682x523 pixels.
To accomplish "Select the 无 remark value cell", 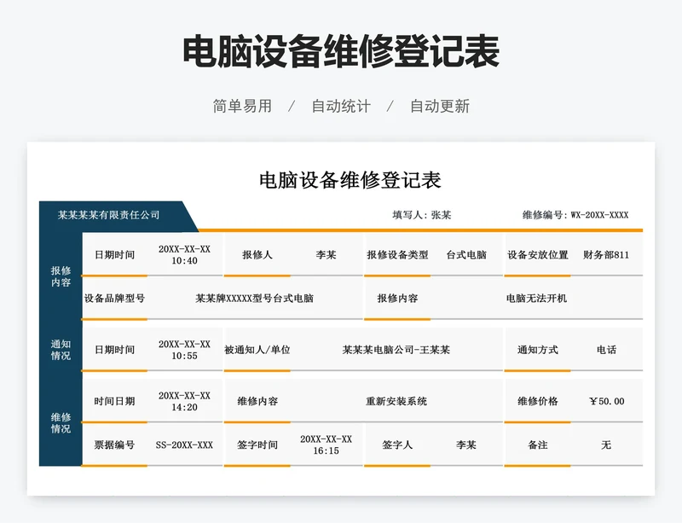I will (x=606, y=445).
